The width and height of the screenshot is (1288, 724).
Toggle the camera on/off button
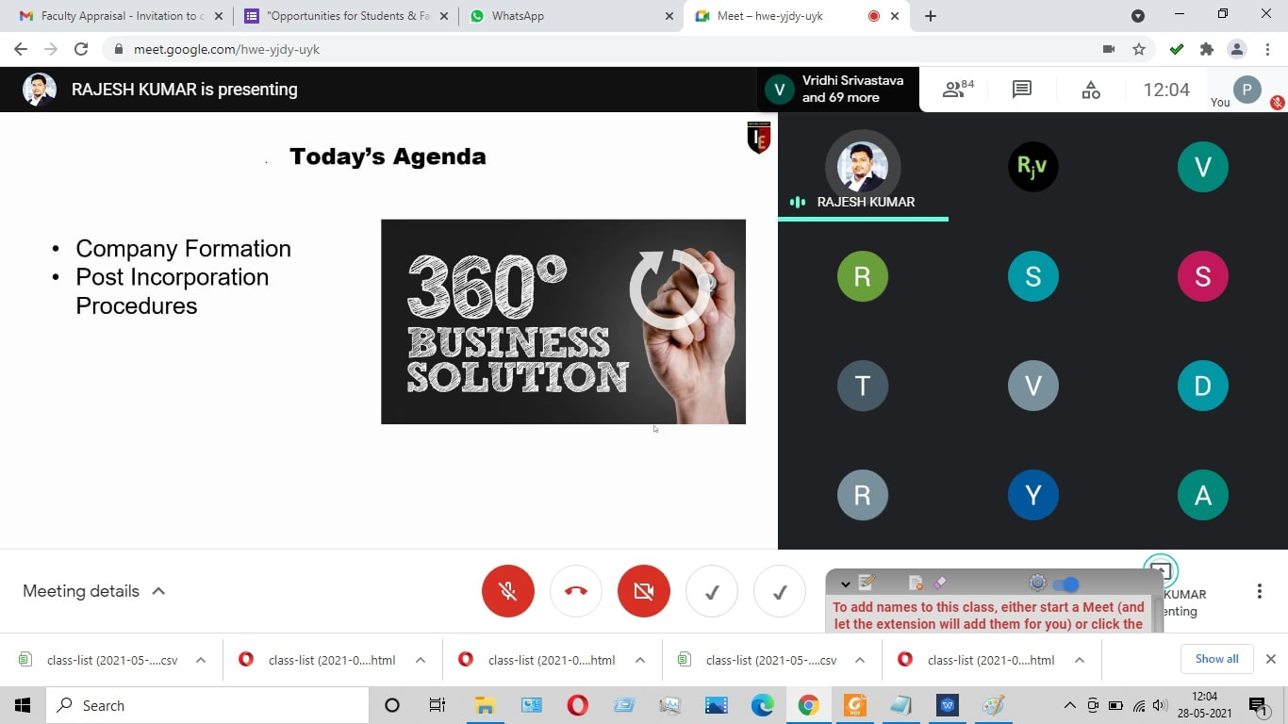pos(643,591)
